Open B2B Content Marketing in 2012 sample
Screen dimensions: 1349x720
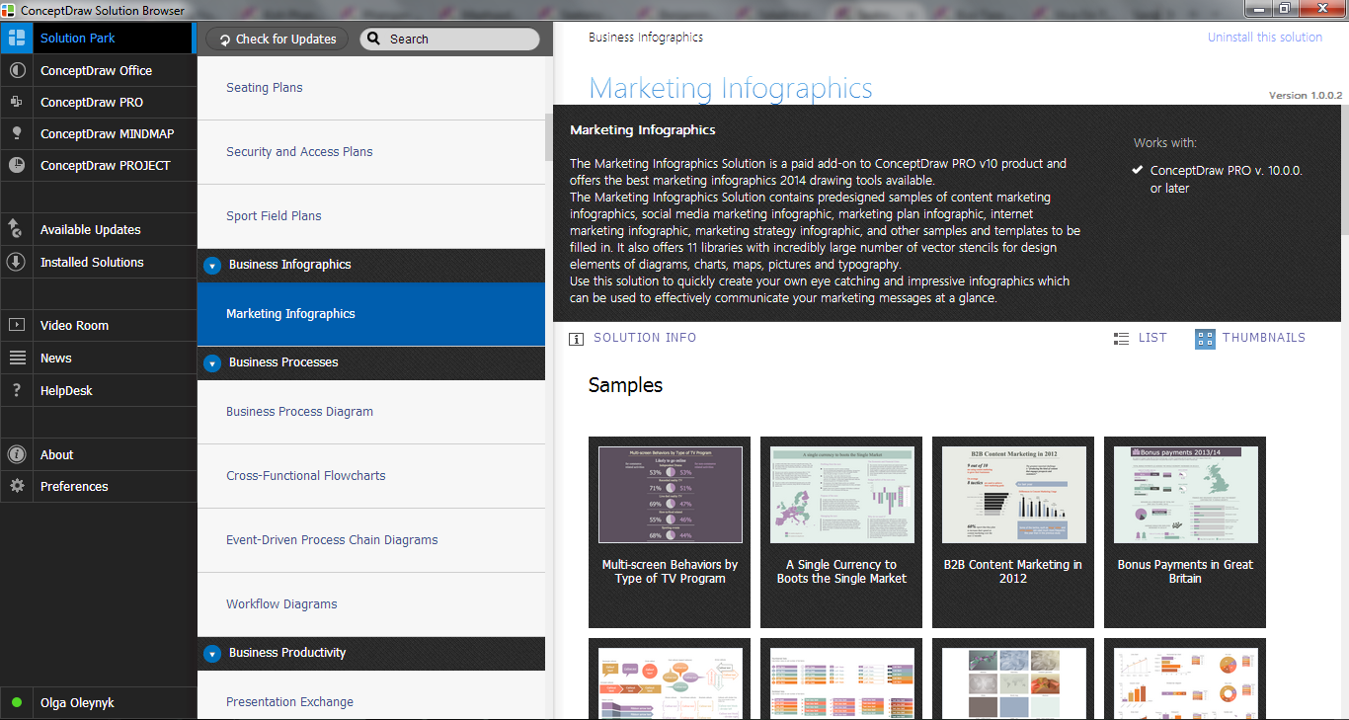click(1013, 532)
